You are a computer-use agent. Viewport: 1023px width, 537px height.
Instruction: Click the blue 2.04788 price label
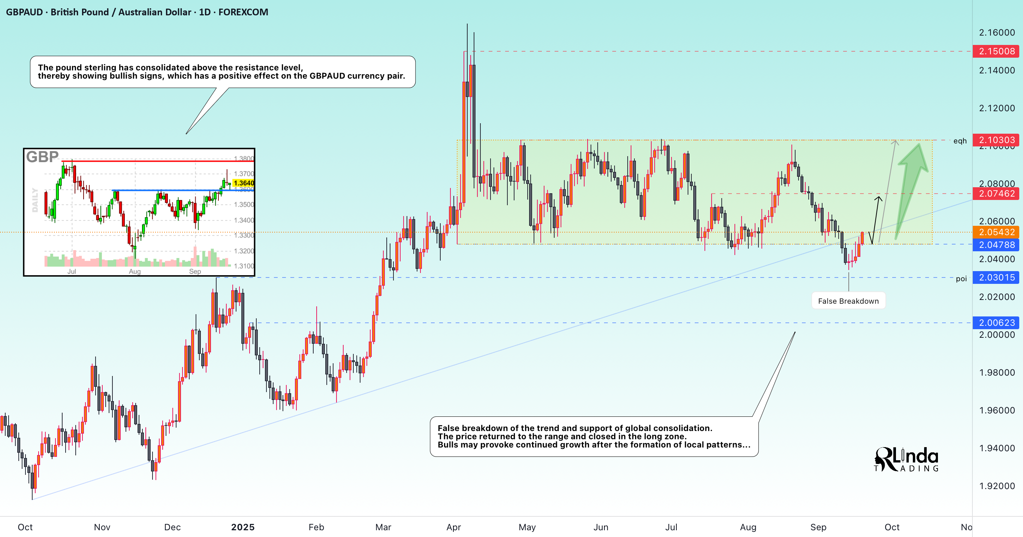point(996,245)
